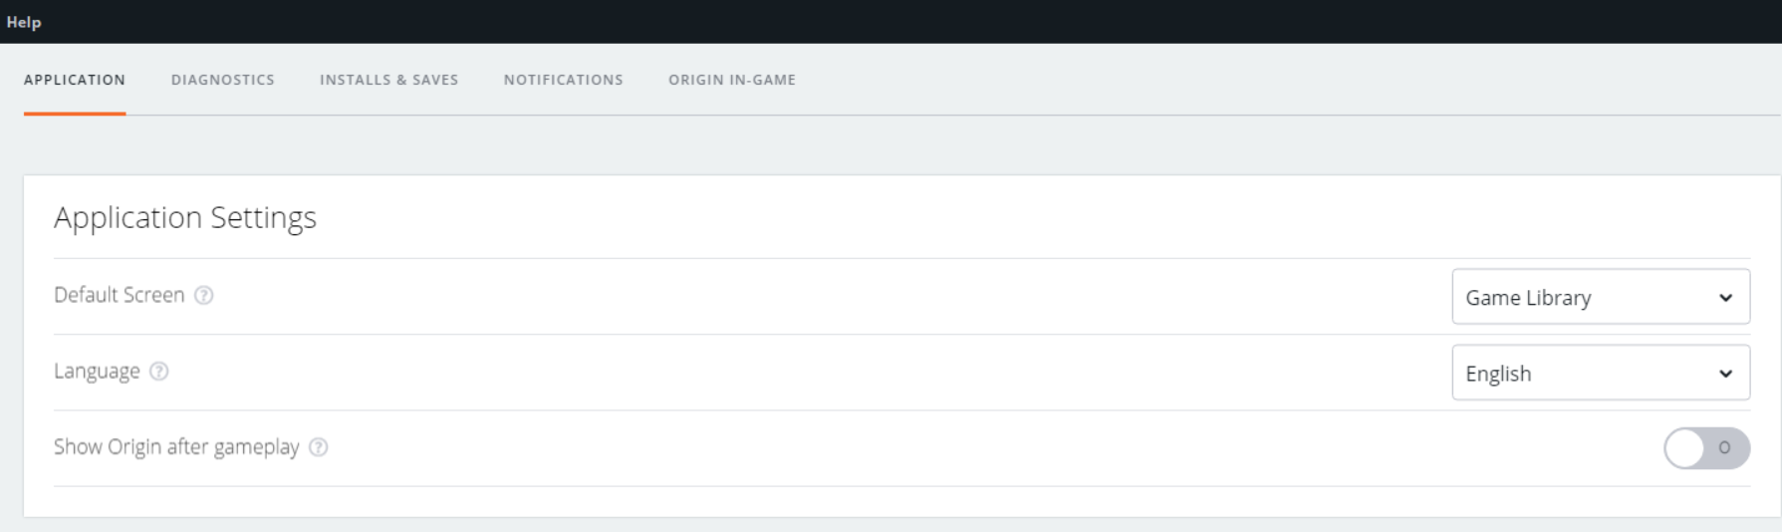Viewport: 1782px width, 532px height.
Task: Select the Application tab
Action: click(x=75, y=80)
